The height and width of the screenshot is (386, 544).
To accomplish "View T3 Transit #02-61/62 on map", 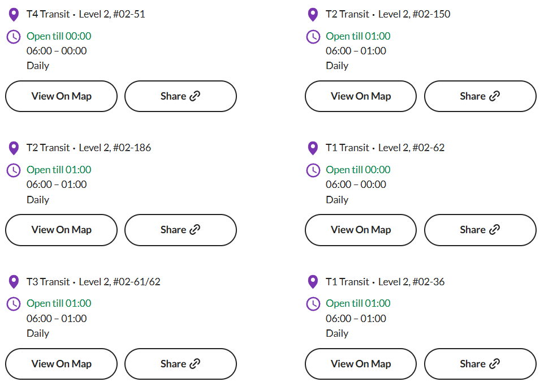I will click(x=62, y=364).
